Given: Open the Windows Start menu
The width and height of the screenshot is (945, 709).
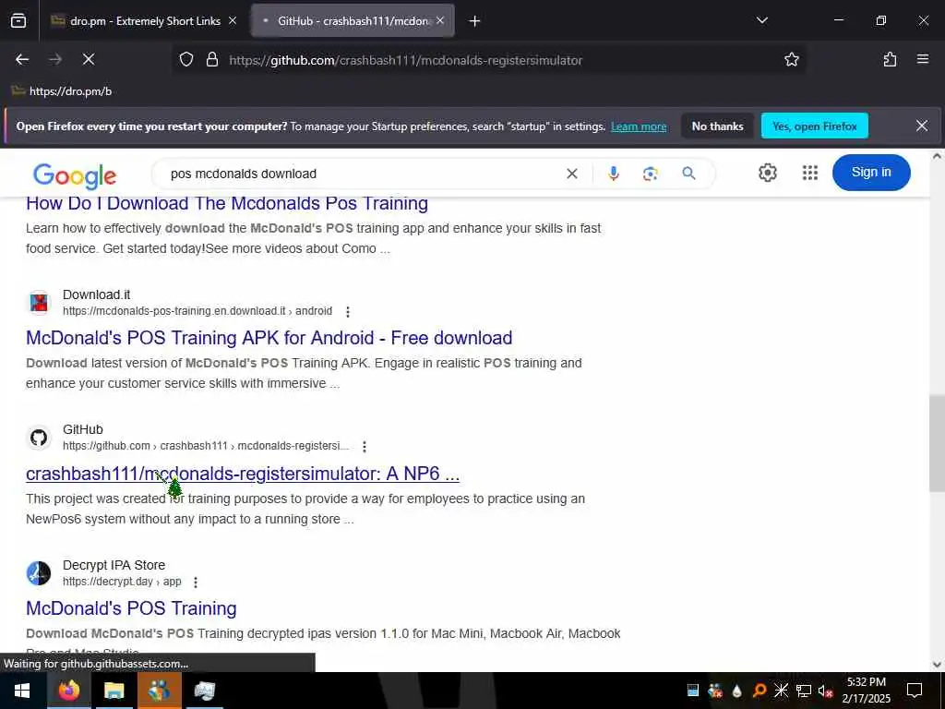Looking at the screenshot, I should point(22,691).
